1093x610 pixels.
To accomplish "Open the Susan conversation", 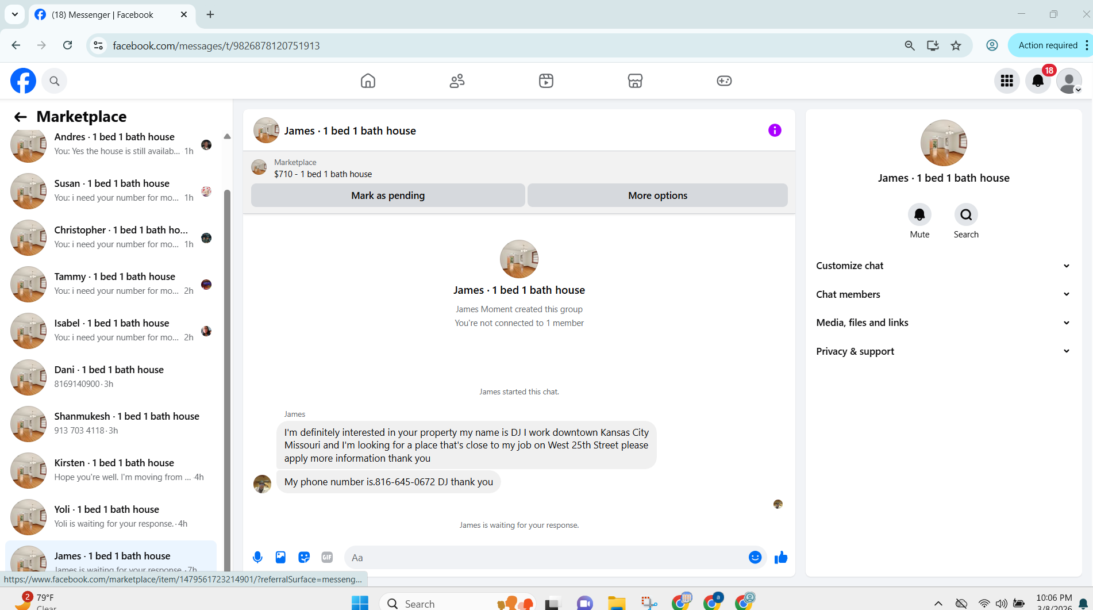I will [x=111, y=191].
